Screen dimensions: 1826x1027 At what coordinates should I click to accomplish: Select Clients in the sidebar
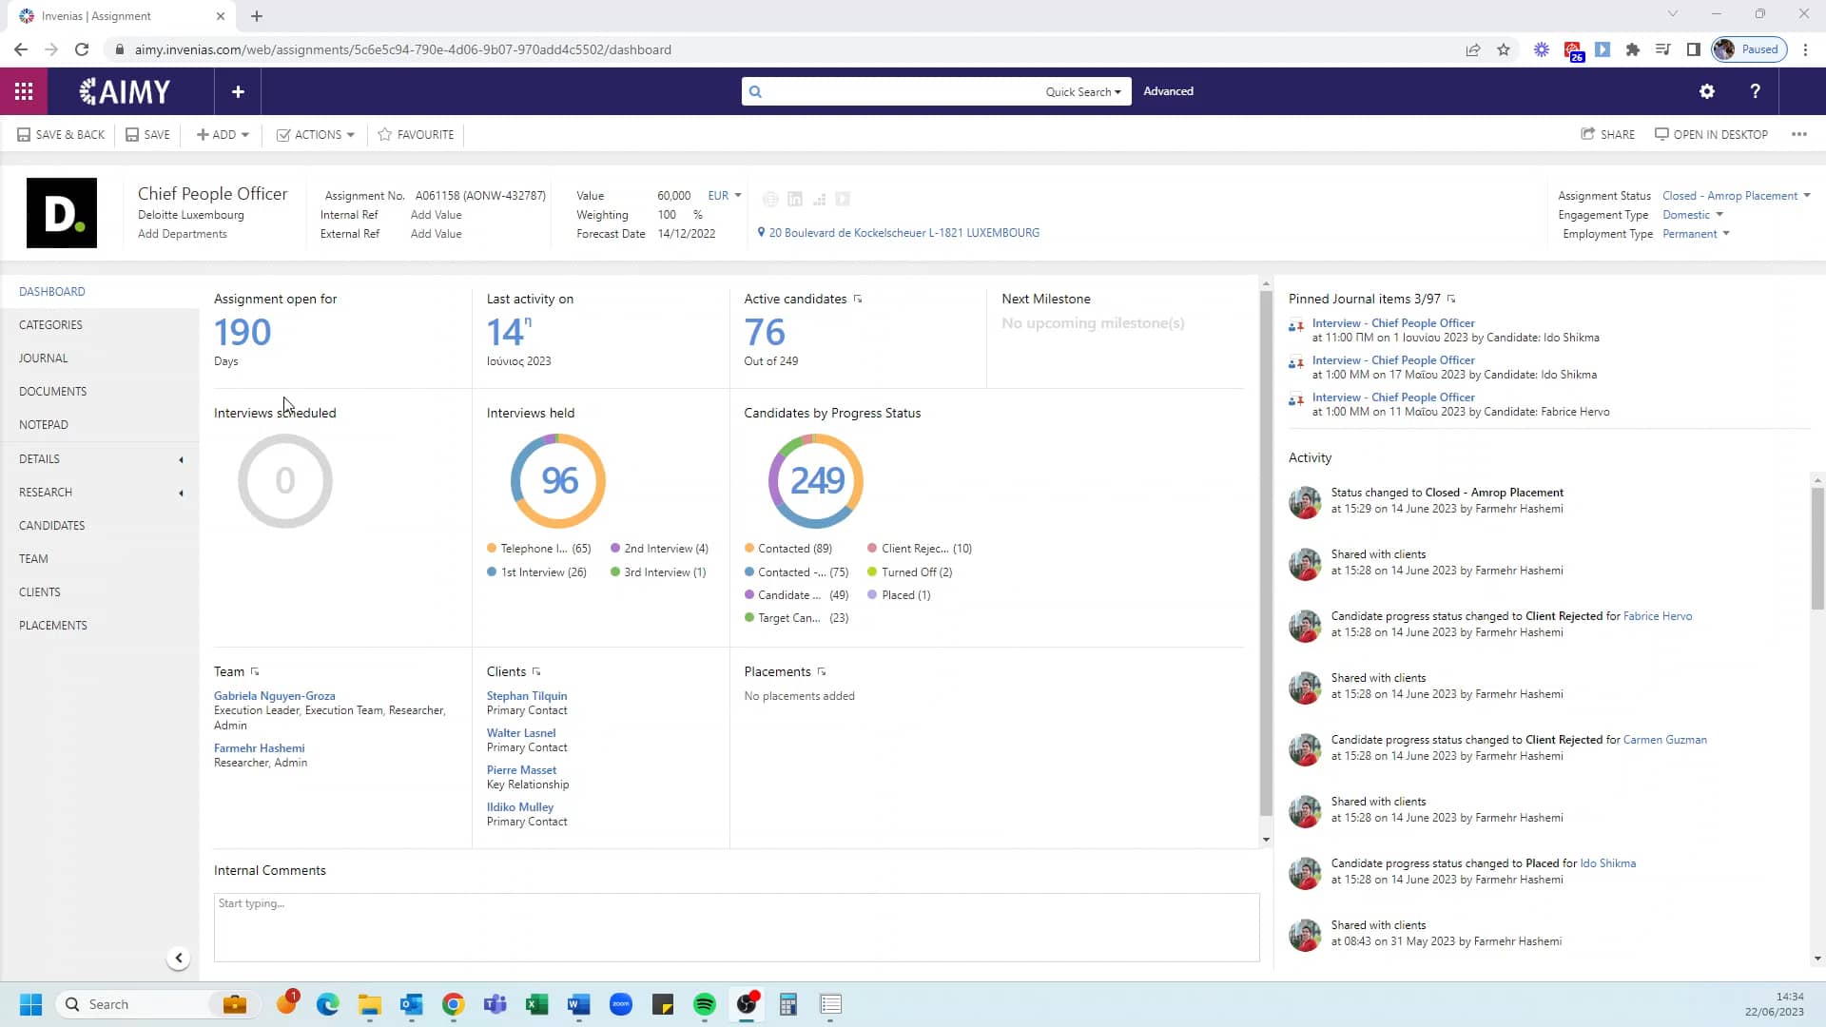pos(39,592)
